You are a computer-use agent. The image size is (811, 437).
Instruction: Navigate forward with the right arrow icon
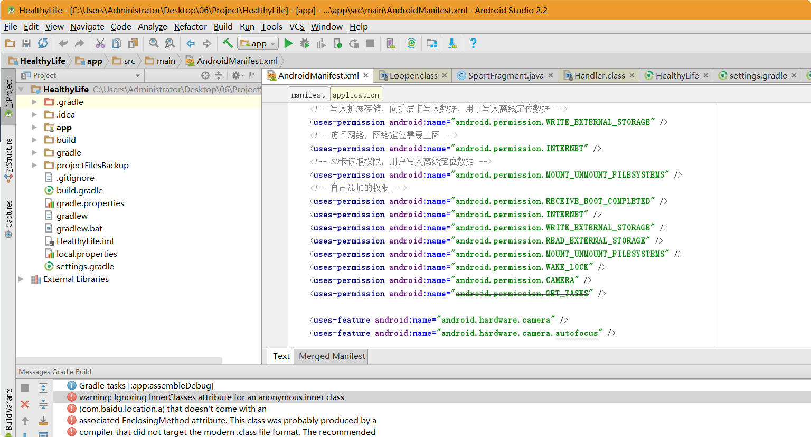[207, 43]
